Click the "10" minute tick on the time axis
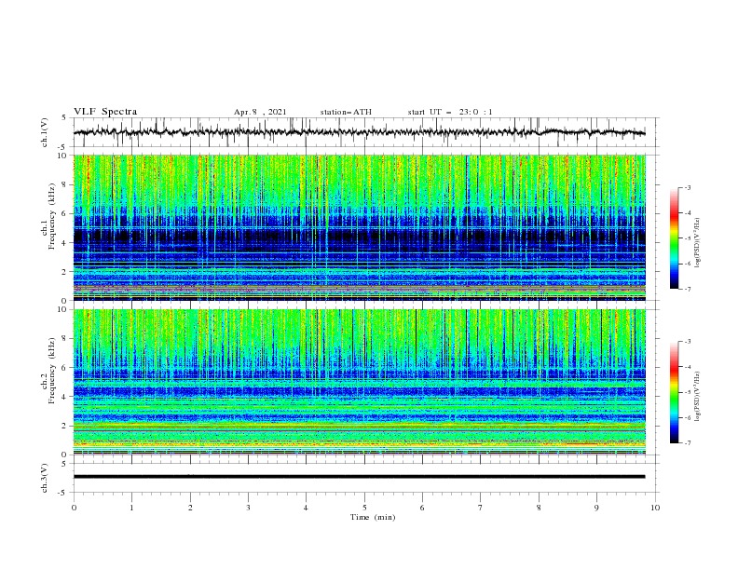 (655, 508)
